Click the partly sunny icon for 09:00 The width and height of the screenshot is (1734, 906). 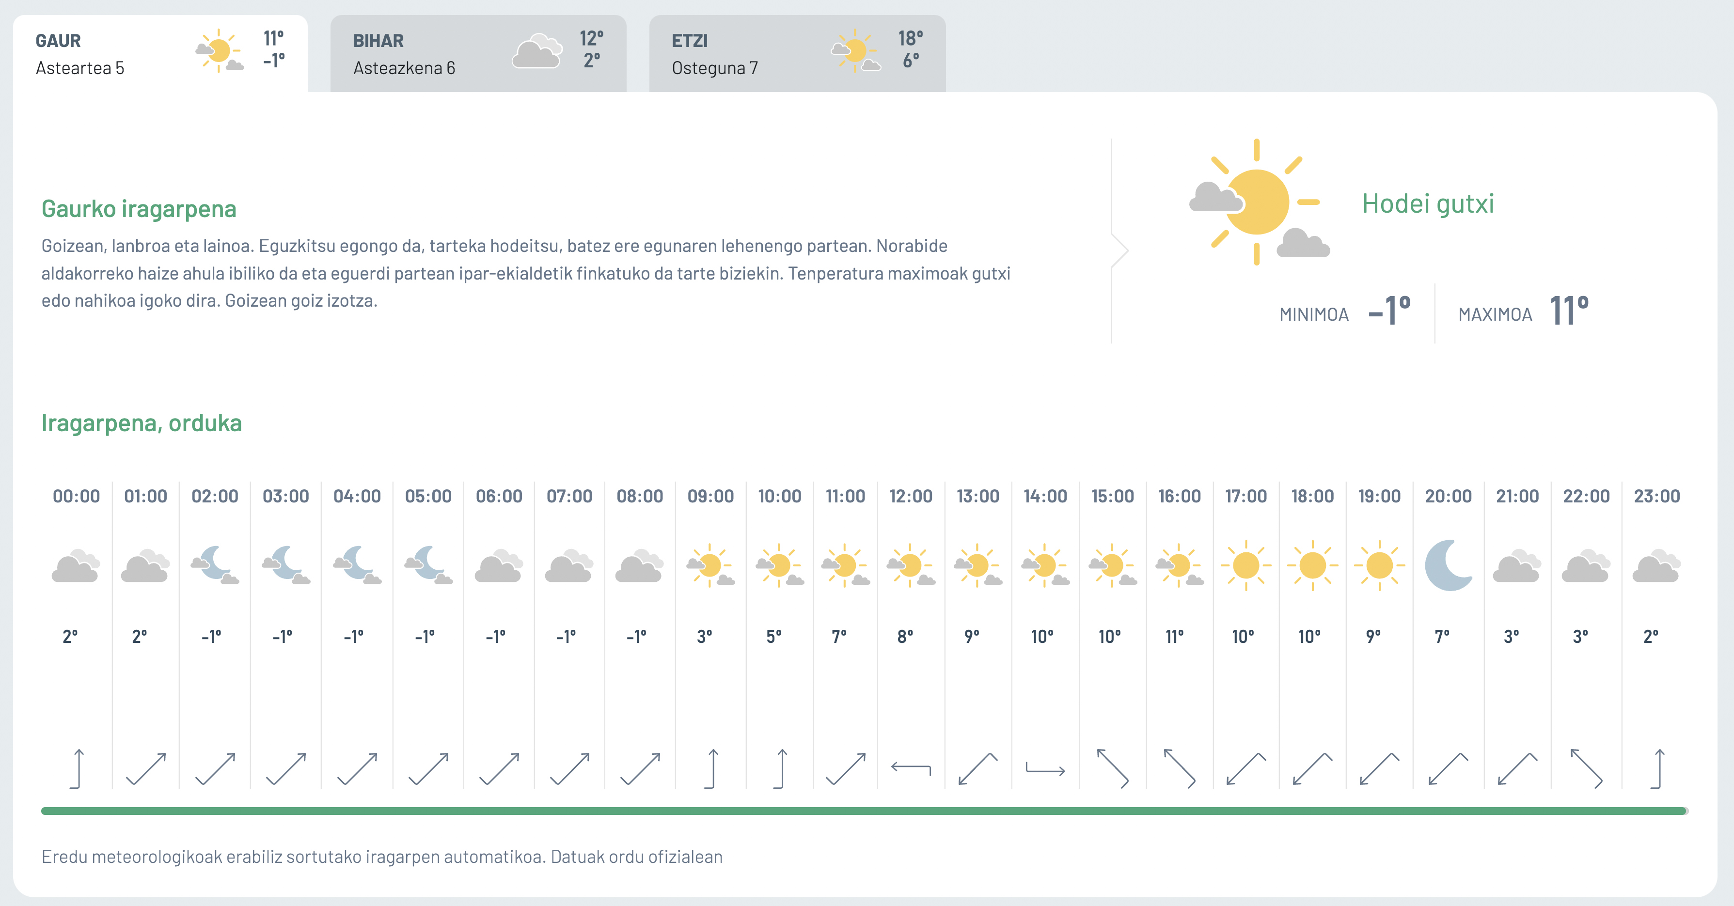coord(710,565)
